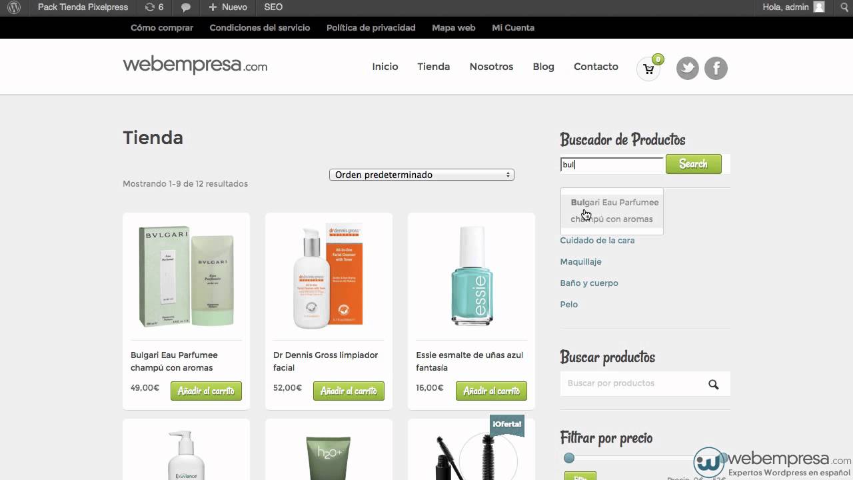Select the Bulgari Eau Parfumee search suggestion
Screen dimensions: 853x480
click(x=612, y=211)
